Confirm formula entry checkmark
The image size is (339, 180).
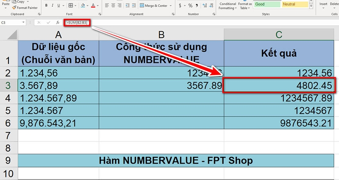click(48, 22)
